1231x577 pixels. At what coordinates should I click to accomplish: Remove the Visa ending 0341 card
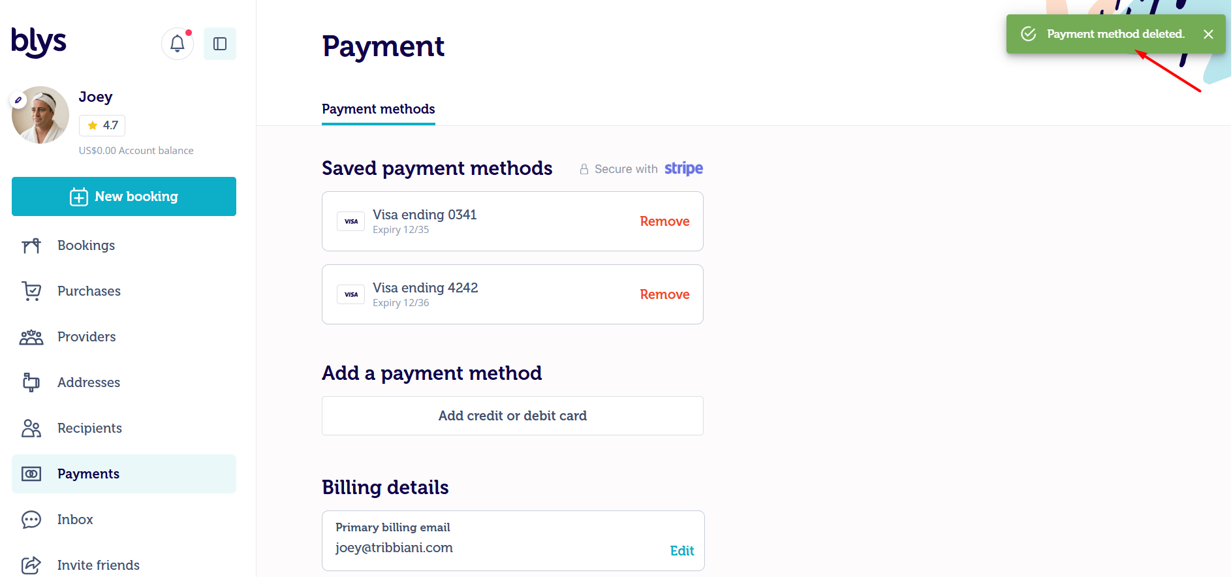pos(664,221)
